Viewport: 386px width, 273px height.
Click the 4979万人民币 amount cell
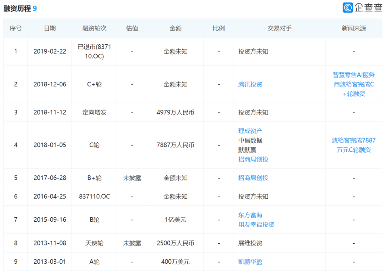click(x=175, y=113)
